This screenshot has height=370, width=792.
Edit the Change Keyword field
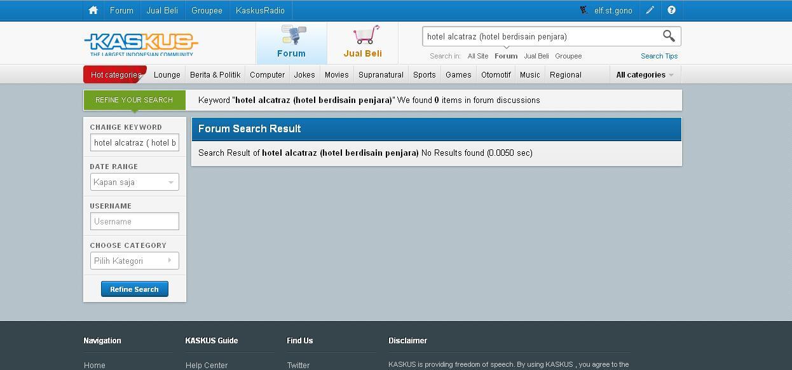point(135,142)
